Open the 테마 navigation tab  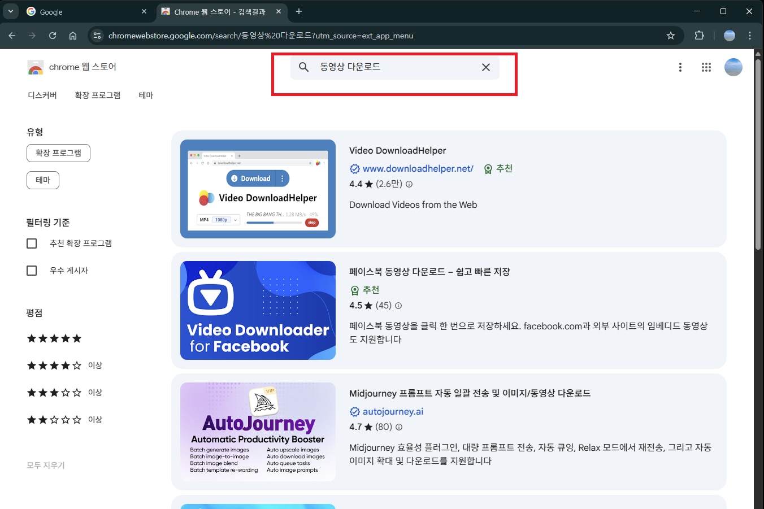coord(146,95)
